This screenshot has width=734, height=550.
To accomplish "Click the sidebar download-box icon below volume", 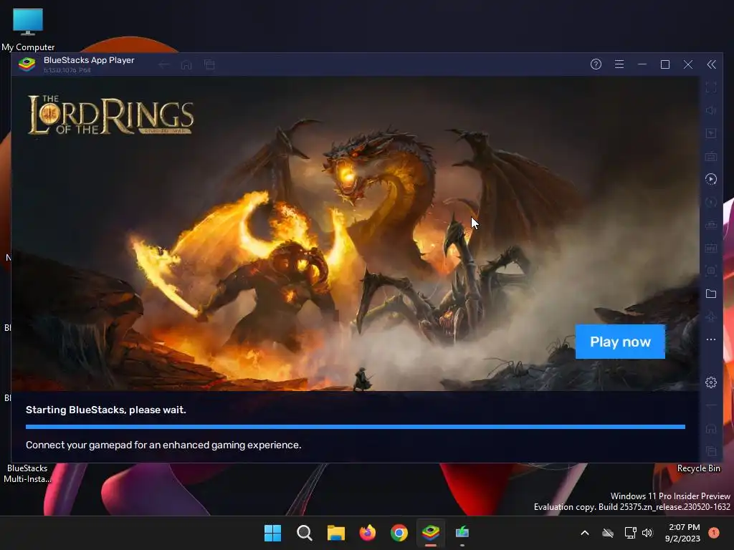I will [x=710, y=133].
